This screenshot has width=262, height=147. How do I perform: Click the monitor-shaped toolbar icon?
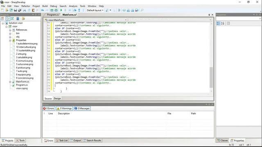click(124, 10)
